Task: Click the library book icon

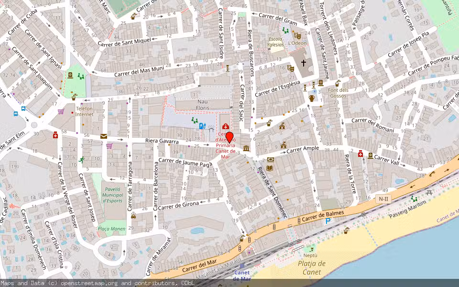Action: click(x=270, y=168)
